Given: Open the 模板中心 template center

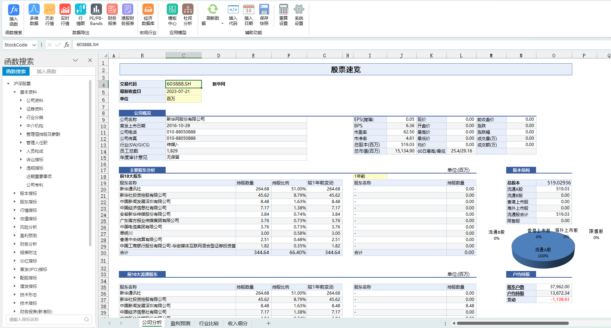Looking at the screenshot, I should pos(172,15).
